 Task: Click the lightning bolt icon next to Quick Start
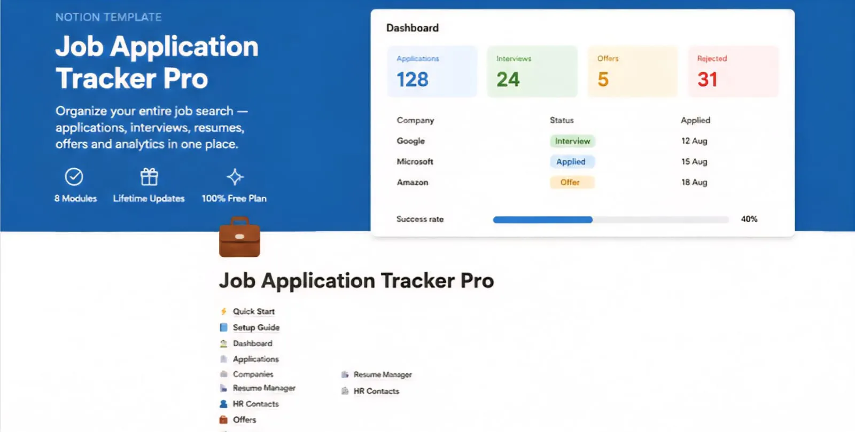tap(224, 311)
